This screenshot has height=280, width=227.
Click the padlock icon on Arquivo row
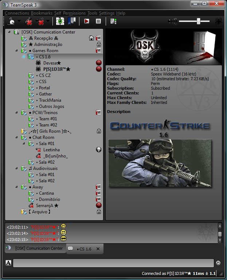click(x=99, y=211)
